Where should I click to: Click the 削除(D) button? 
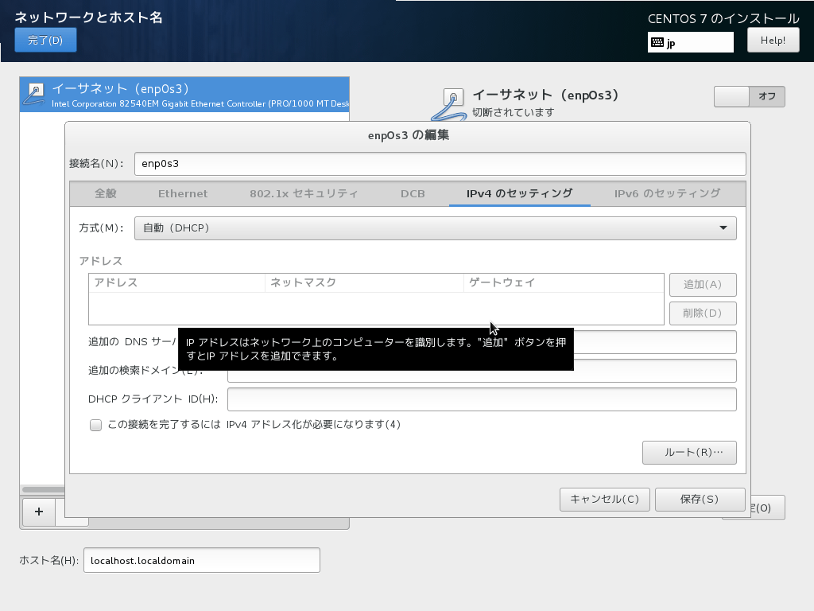point(702,313)
